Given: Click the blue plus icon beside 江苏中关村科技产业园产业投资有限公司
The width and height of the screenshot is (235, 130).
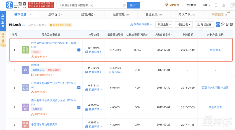Looking at the screenshot, I should (x=79, y=87).
